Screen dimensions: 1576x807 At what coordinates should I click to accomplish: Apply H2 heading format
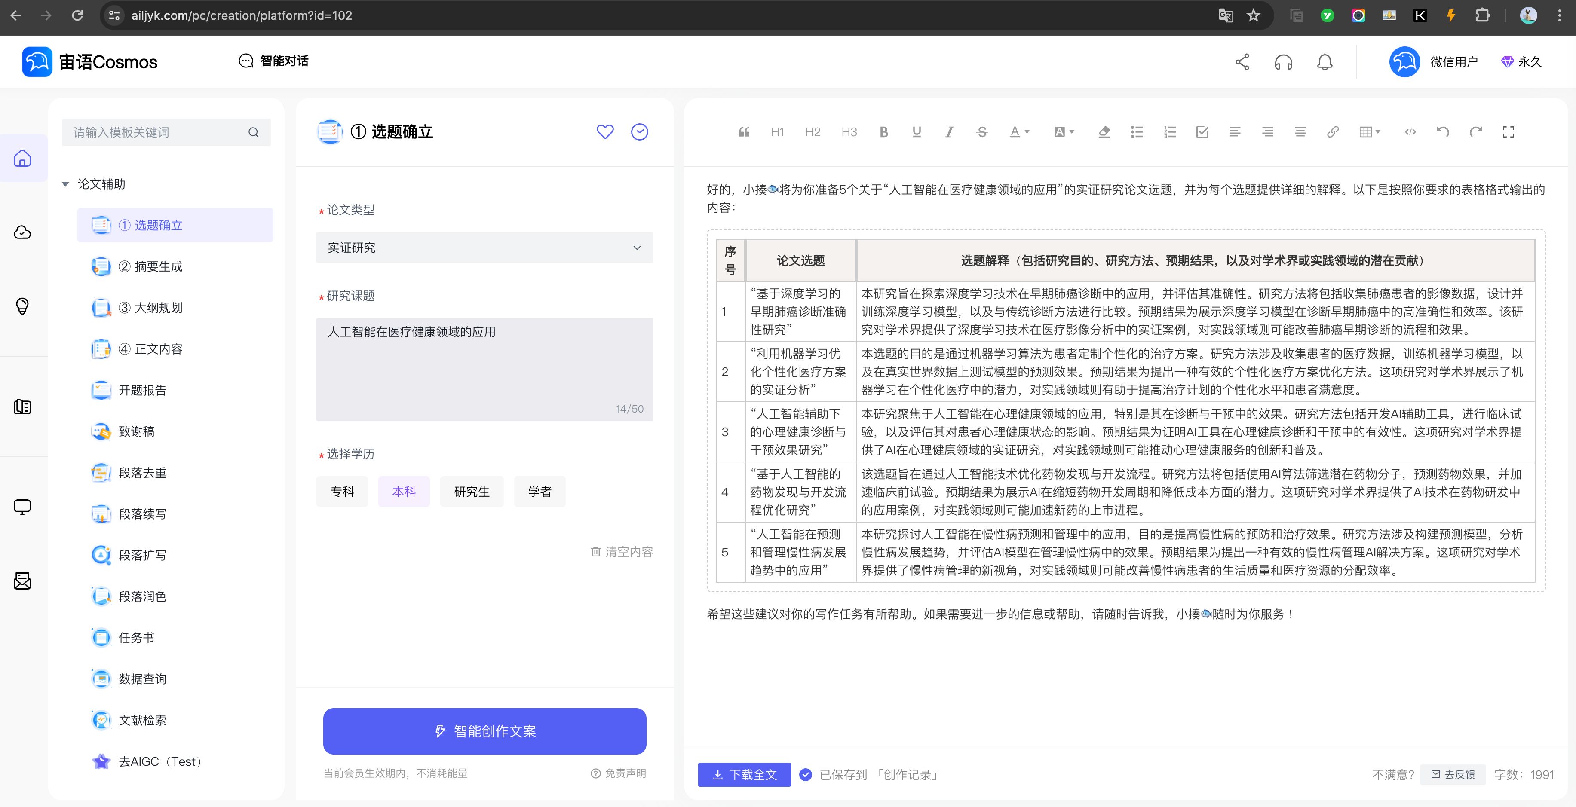pyautogui.click(x=813, y=132)
